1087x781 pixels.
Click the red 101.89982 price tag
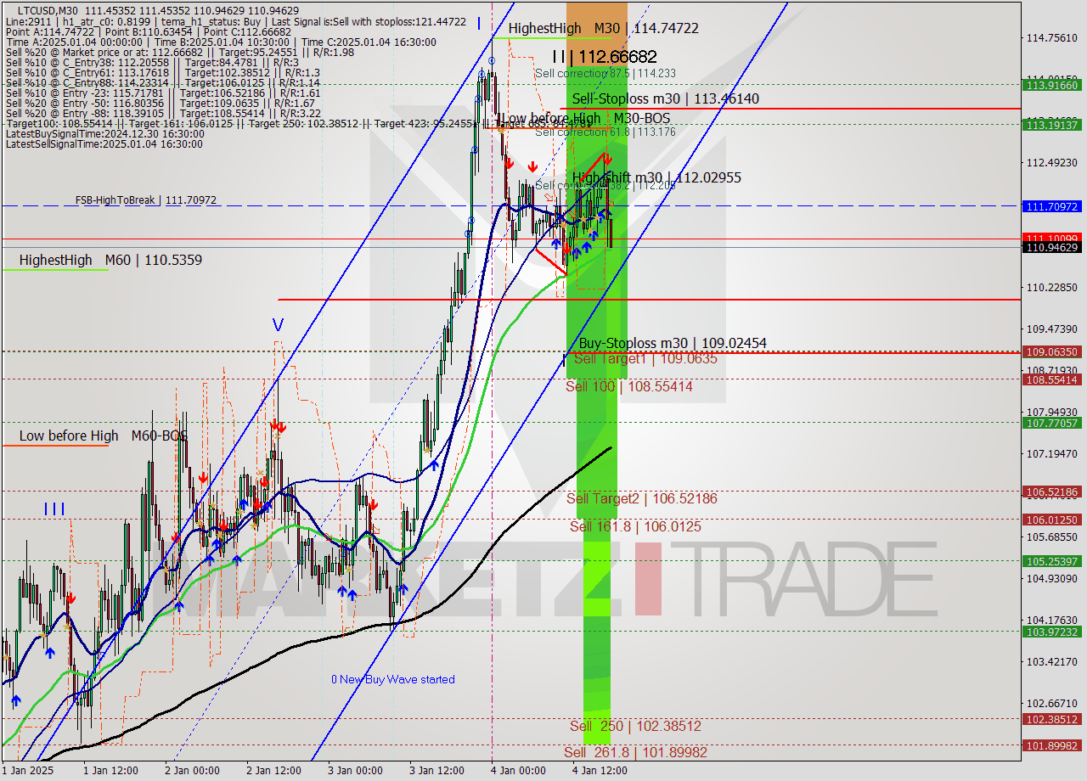(1052, 745)
